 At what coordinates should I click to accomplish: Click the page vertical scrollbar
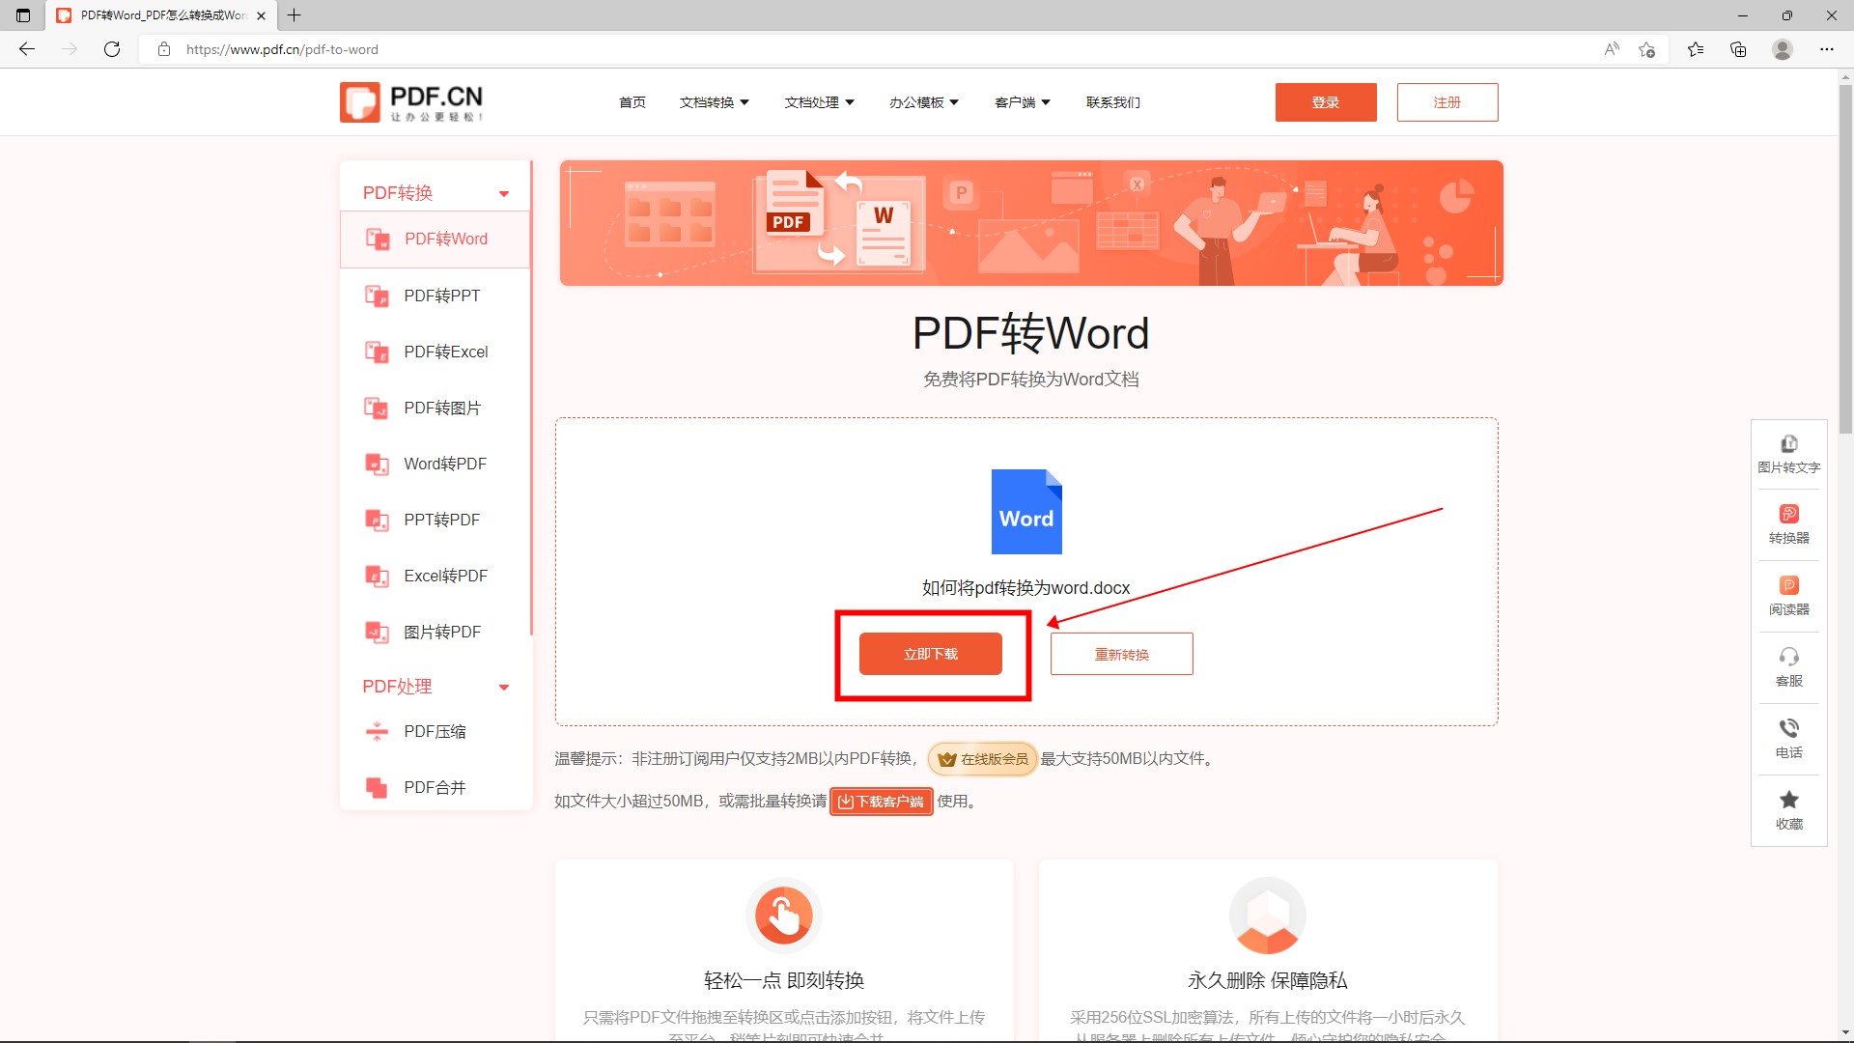(x=1845, y=261)
